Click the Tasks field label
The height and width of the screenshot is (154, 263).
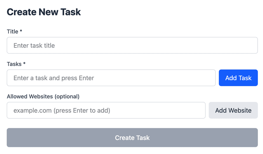coord(14,64)
